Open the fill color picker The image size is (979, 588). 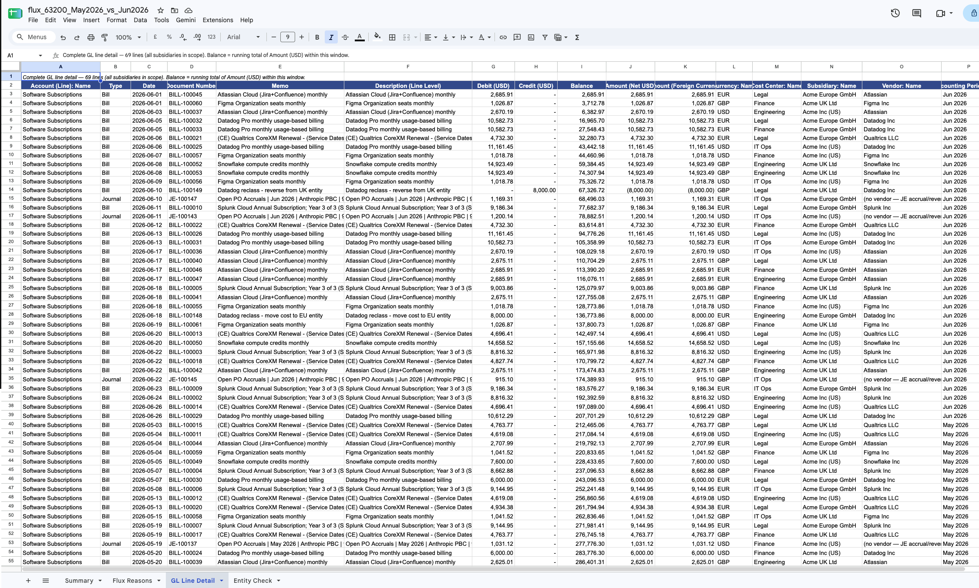point(377,37)
